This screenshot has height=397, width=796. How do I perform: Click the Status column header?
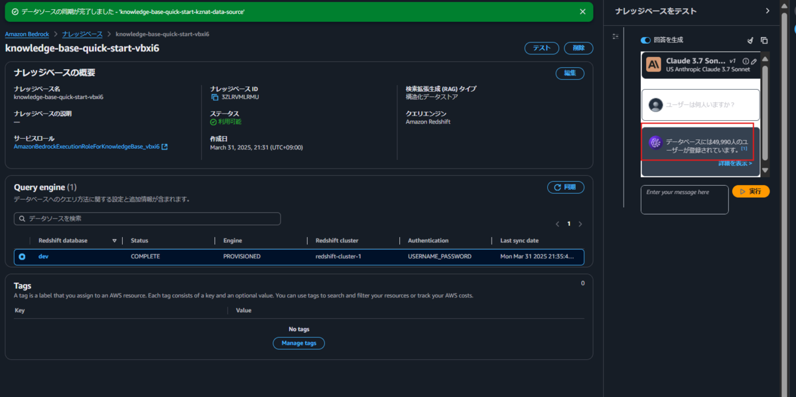pos(139,240)
